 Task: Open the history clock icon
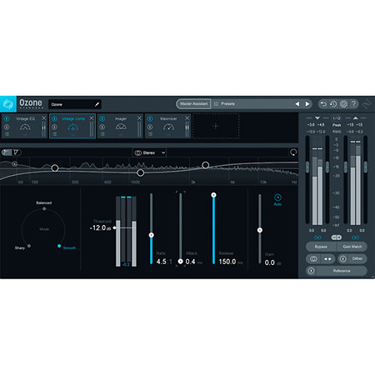(x=333, y=104)
